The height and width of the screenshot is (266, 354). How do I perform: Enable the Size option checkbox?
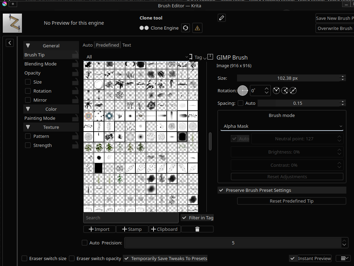click(x=28, y=82)
